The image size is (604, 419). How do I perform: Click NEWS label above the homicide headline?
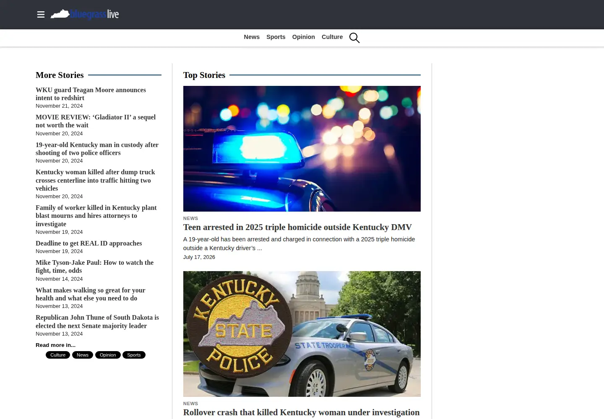[190, 218]
